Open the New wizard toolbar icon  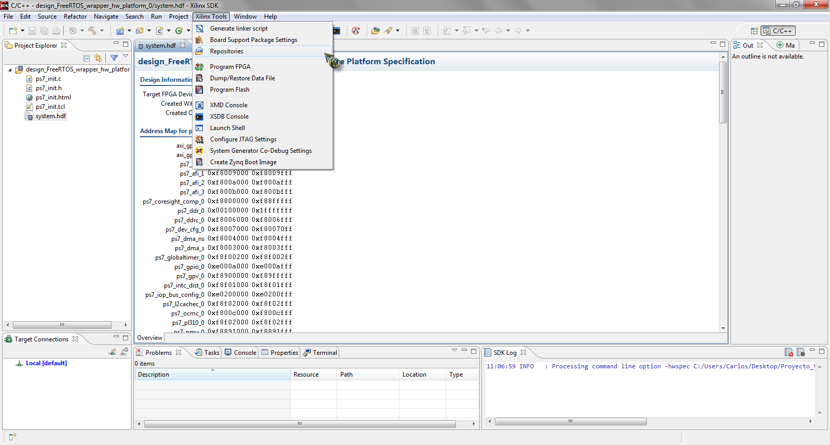coord(13,31)
